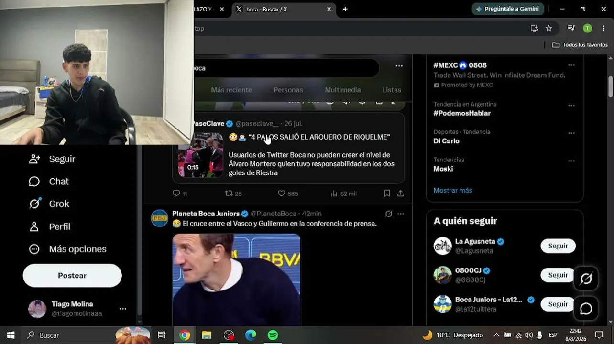
Task: Open the ESP keyboard language indicator
Action: [x=553, y=335]
